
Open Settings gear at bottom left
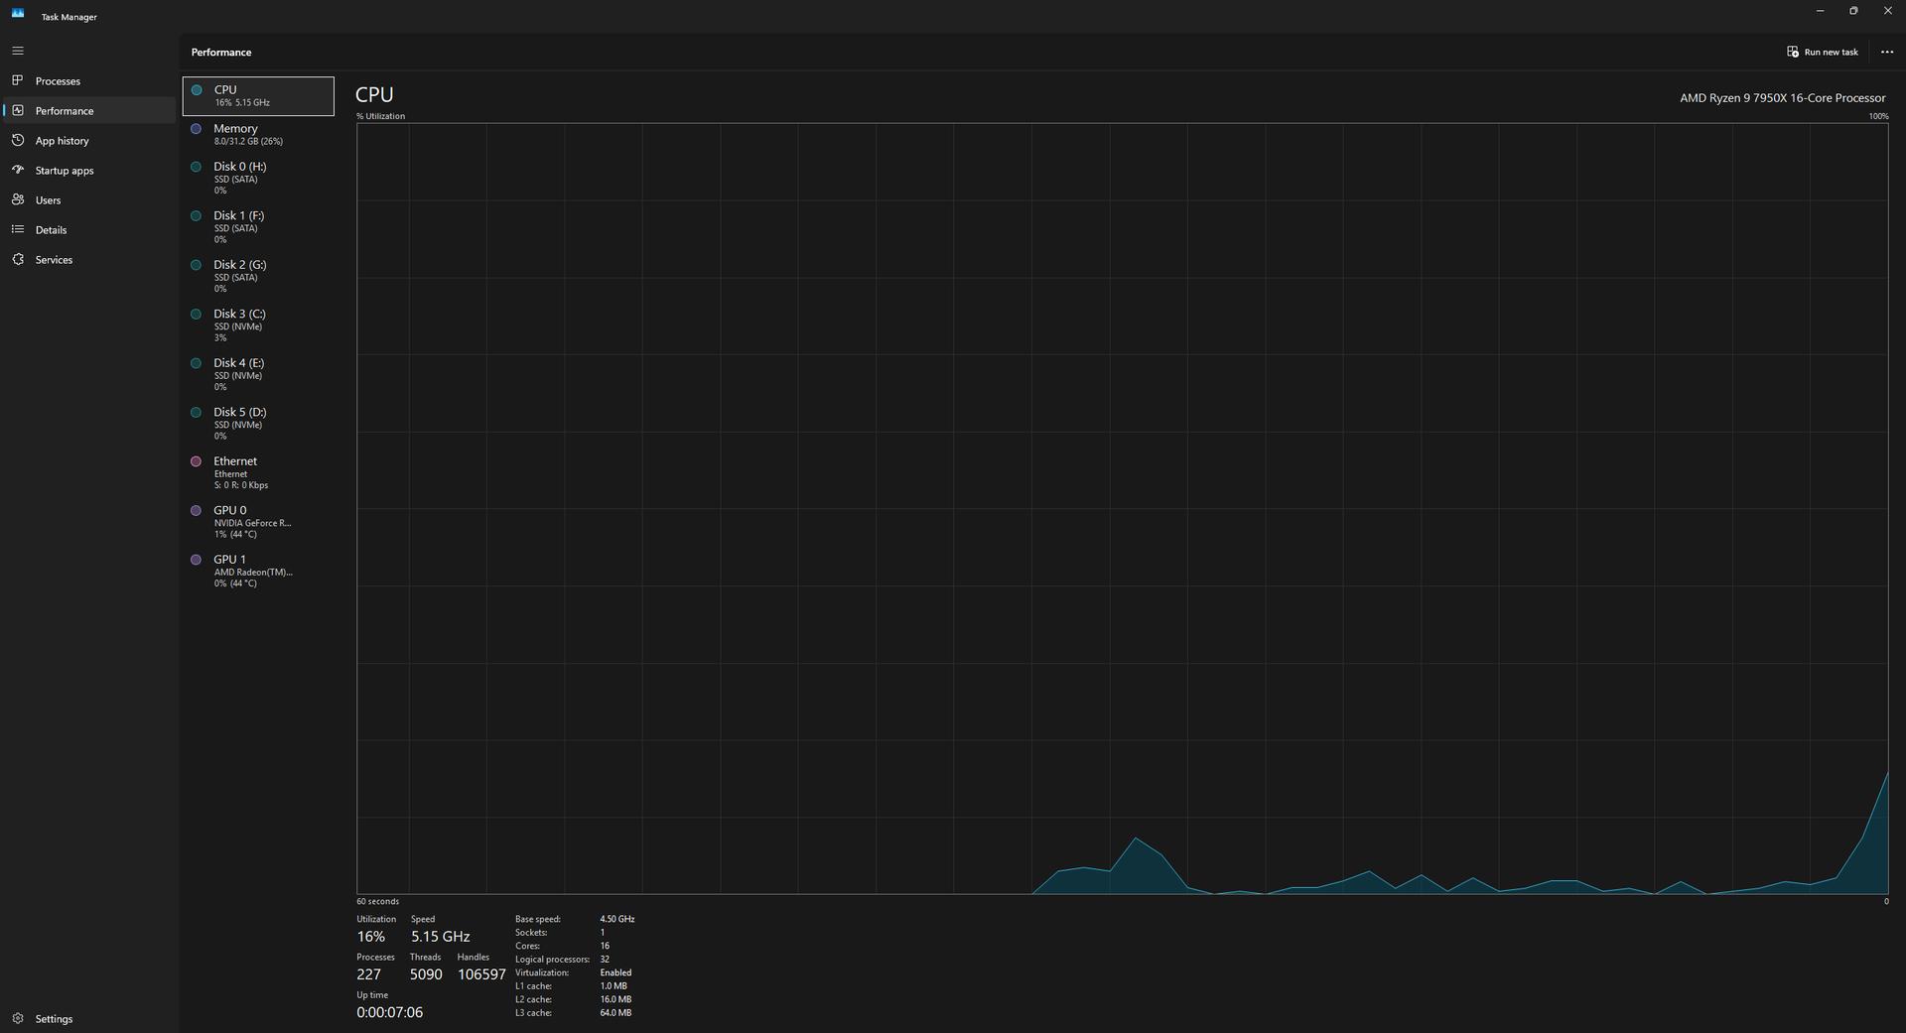[x=18, y=1018]
